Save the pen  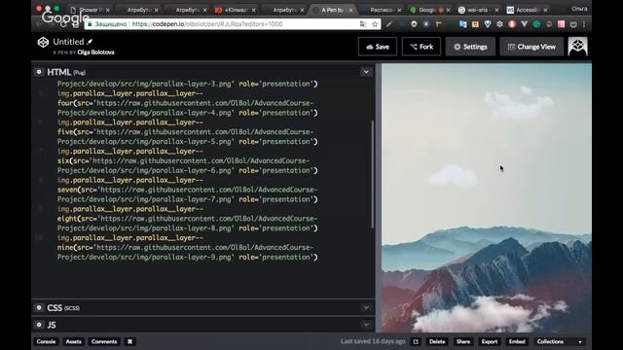coord(378,47)
